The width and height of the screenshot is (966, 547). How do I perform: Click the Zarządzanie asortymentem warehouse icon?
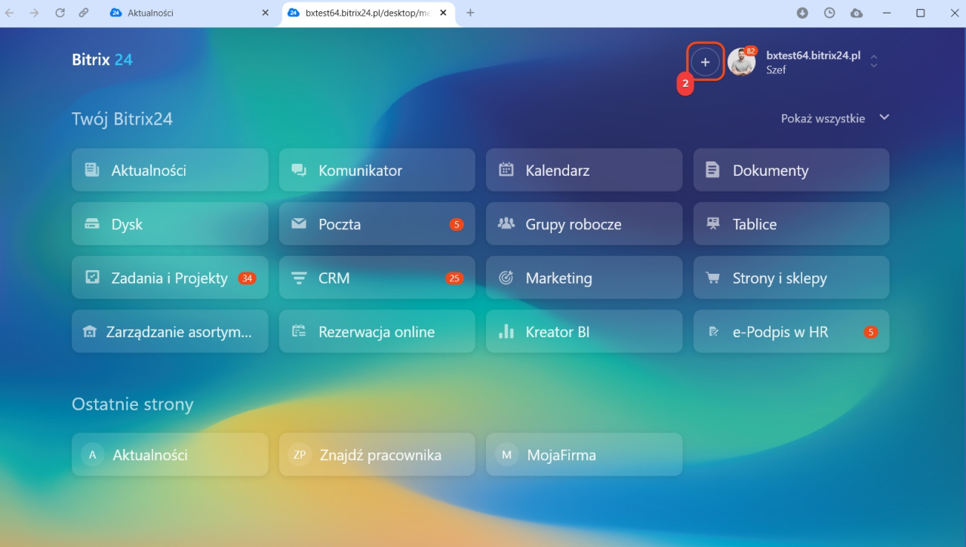click(x=90, y=332)
